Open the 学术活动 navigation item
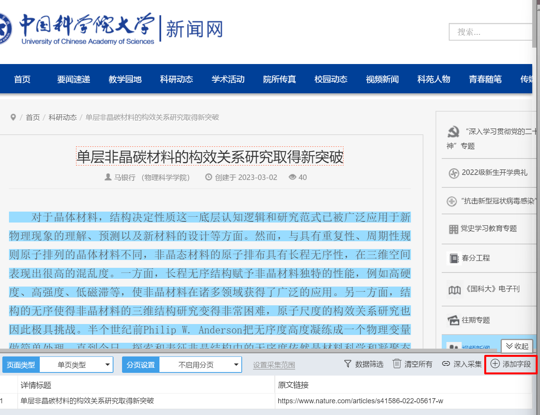 (228, 79)
